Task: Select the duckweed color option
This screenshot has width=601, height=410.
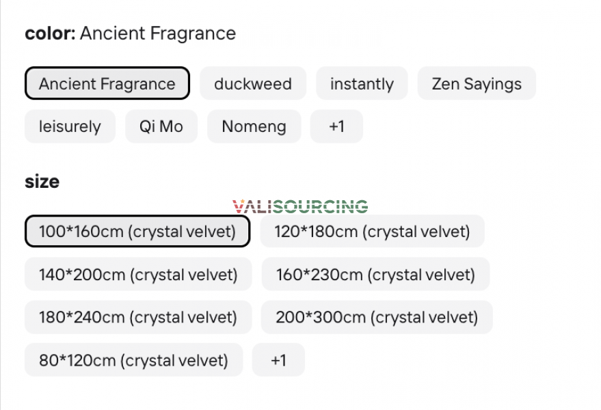Action: pos(253,83)
